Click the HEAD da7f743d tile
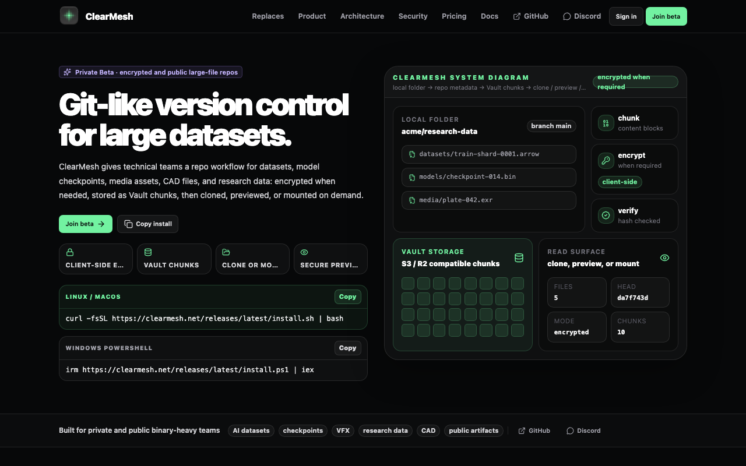The width and height of the screenshot is (746, 466). tap(640, 292)
